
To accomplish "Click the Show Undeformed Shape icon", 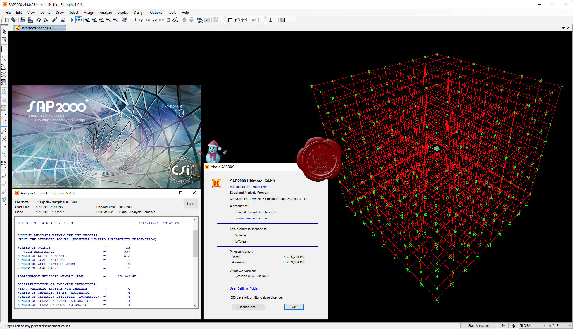I will pos(230,20).
